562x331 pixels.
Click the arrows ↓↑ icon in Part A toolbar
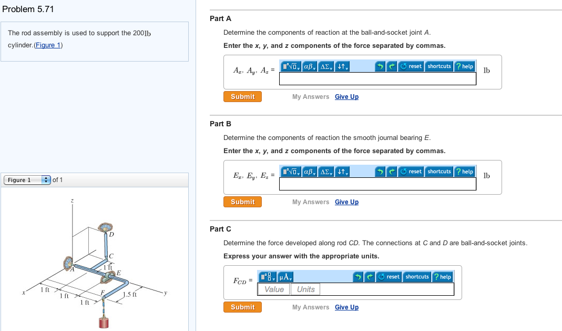[340, 66]
